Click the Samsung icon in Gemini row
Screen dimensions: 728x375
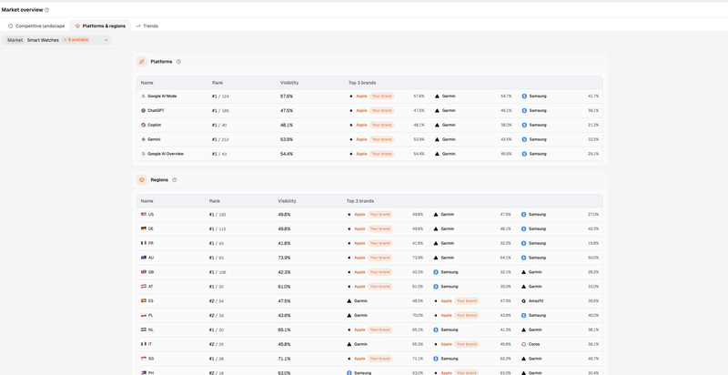[x=524, y=139]
